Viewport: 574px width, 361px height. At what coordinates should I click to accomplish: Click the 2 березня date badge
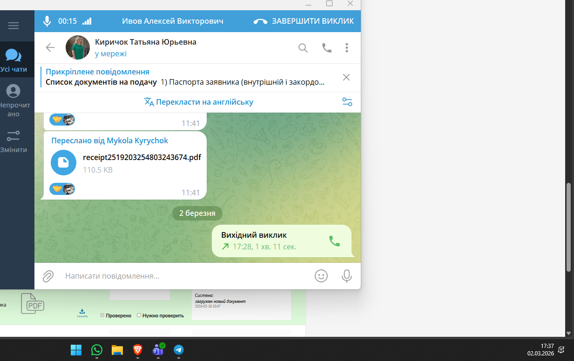pos(197,214)
